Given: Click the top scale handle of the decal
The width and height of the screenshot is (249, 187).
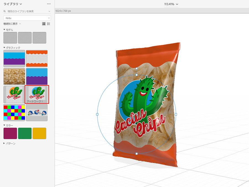Looking at the screenshot, I should click(137, 75).
